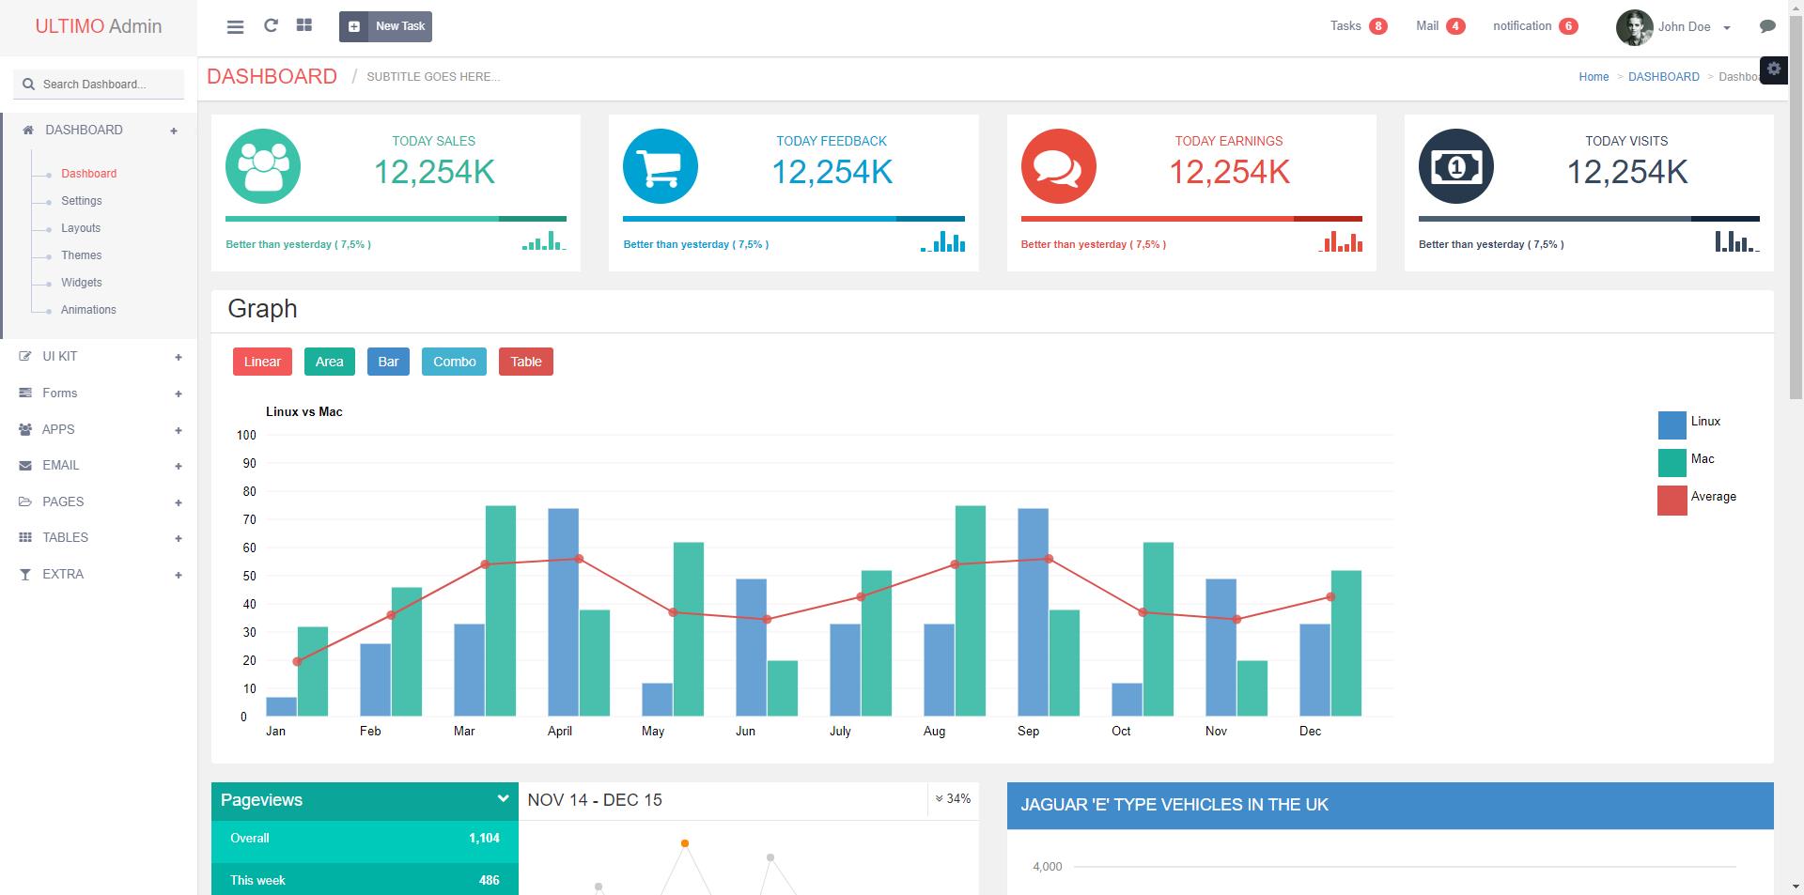Image resolution: width=1804 pixels, height=895 pixels.
Task: Click the Today Earnings comments icon
Action: tap(1059, 166)
